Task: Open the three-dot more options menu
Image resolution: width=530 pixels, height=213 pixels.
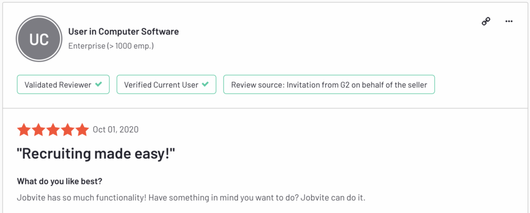Action: (x=509, y=22)
